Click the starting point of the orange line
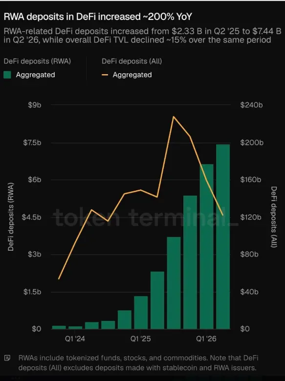The width and height of the screenshot is (285, 381). tap(59, 279)
